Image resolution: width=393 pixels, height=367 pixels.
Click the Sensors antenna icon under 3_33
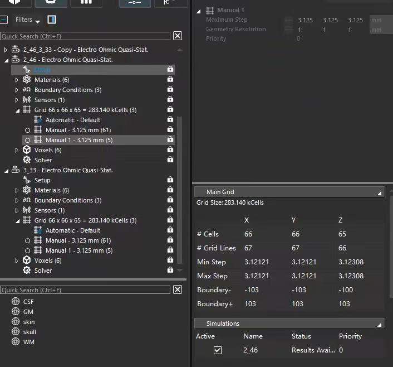27,210
